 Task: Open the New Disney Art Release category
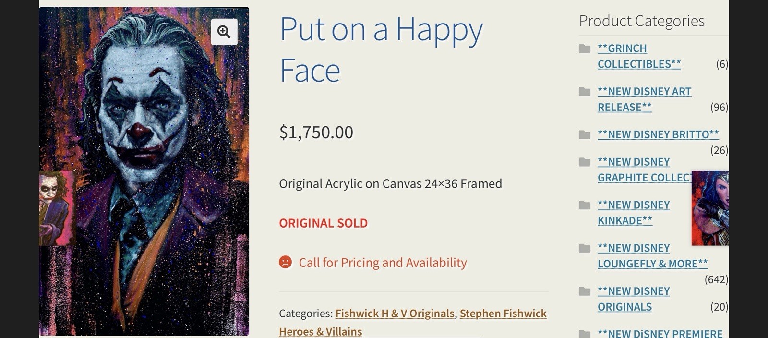[644, 99]
